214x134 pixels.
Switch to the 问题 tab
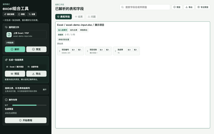[92, 17]
